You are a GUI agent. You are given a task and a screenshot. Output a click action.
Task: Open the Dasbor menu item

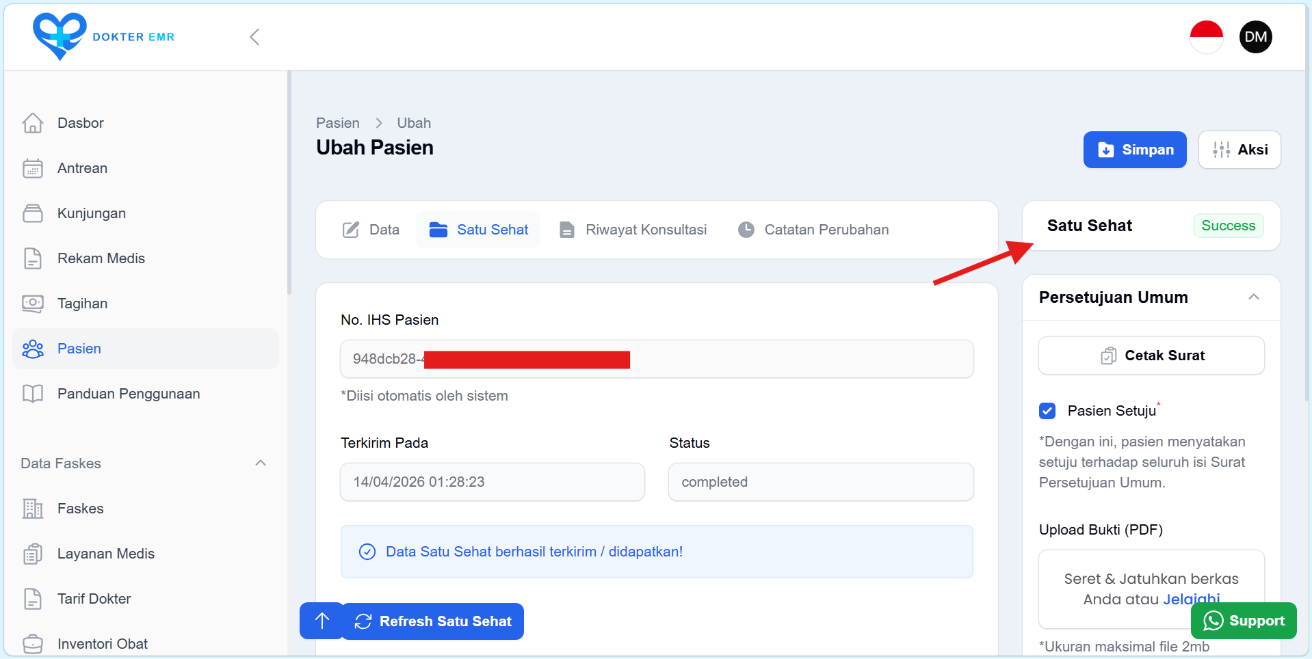pos(146,123)
